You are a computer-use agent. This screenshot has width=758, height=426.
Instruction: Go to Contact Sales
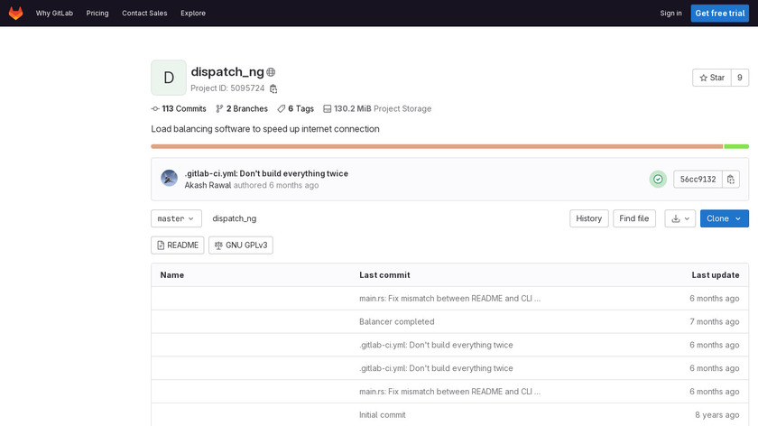[144, 13]
